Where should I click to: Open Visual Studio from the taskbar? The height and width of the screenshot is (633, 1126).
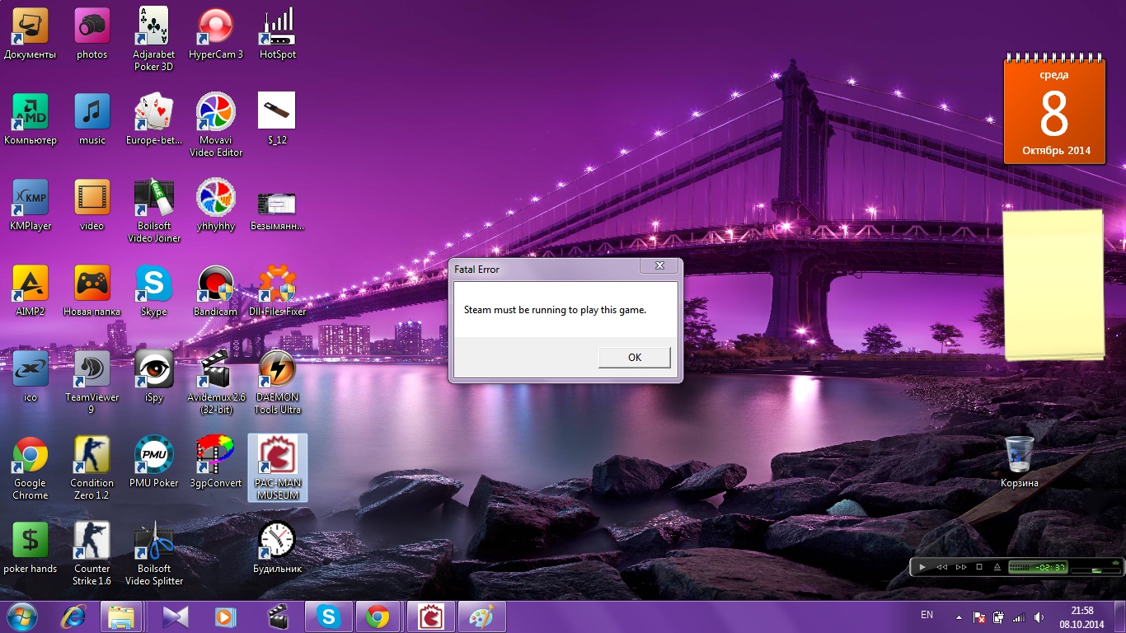pos(175,617)
